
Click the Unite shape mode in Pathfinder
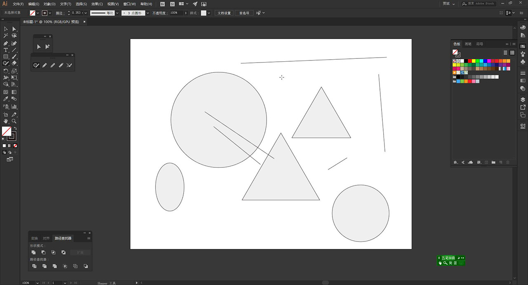[33, 252]
